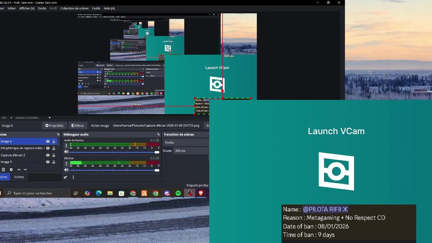Unlock Périphérique de capture vidéo source
432x243 pixels.
(54, 148)
